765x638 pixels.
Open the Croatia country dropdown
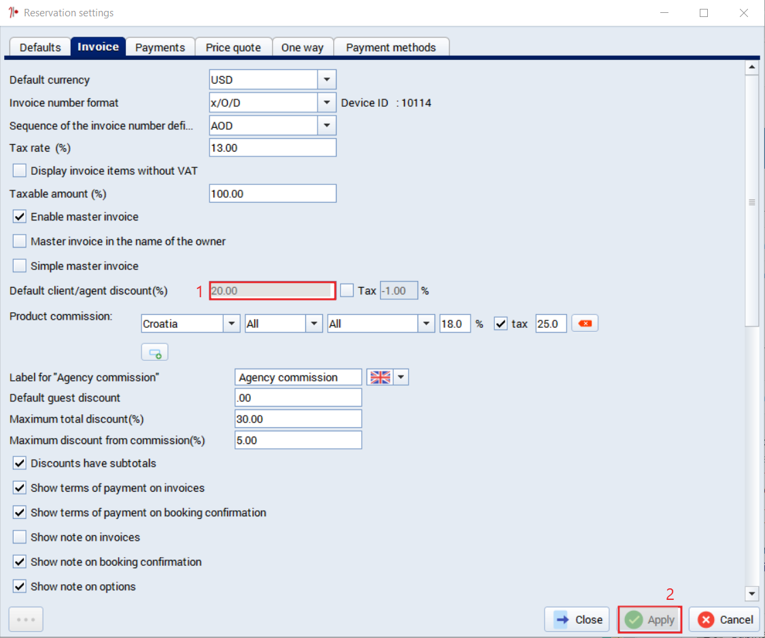pyautogui.click(x=231, y=324)
